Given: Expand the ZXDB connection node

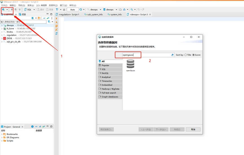Looking at the screenshot, I should pyautogui.click(x=2, y=38).
